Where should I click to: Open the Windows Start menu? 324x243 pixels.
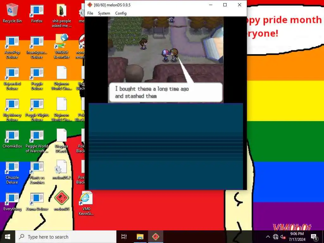click(x=8, y=237)
